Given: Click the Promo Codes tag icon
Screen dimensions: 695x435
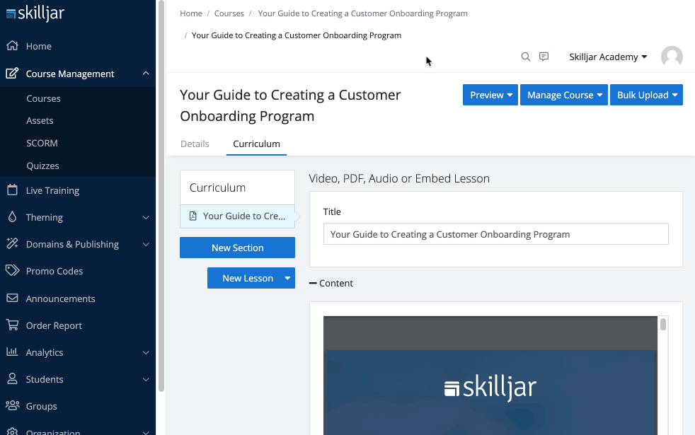Looking at the screenshot, I should coord(12,271).
